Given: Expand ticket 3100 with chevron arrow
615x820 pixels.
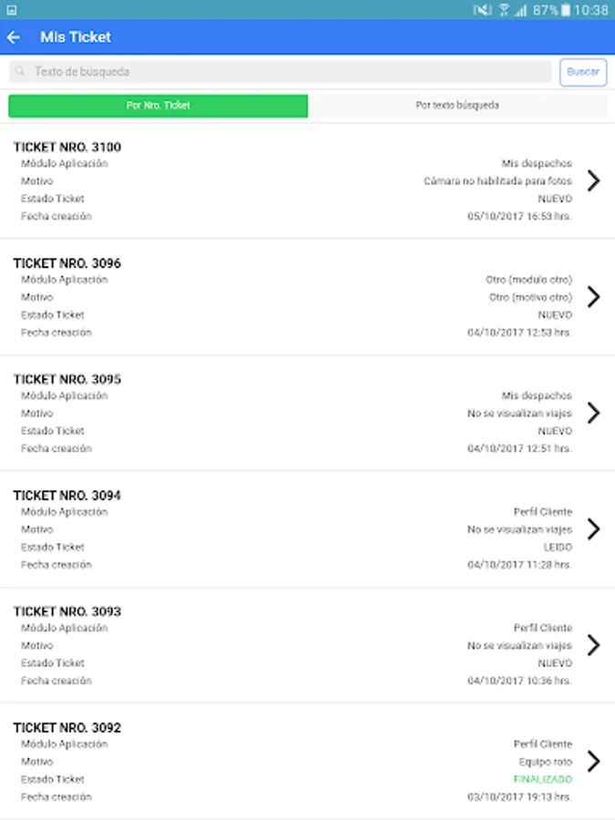Looking at the screenshot, I should tap(593, 180).
